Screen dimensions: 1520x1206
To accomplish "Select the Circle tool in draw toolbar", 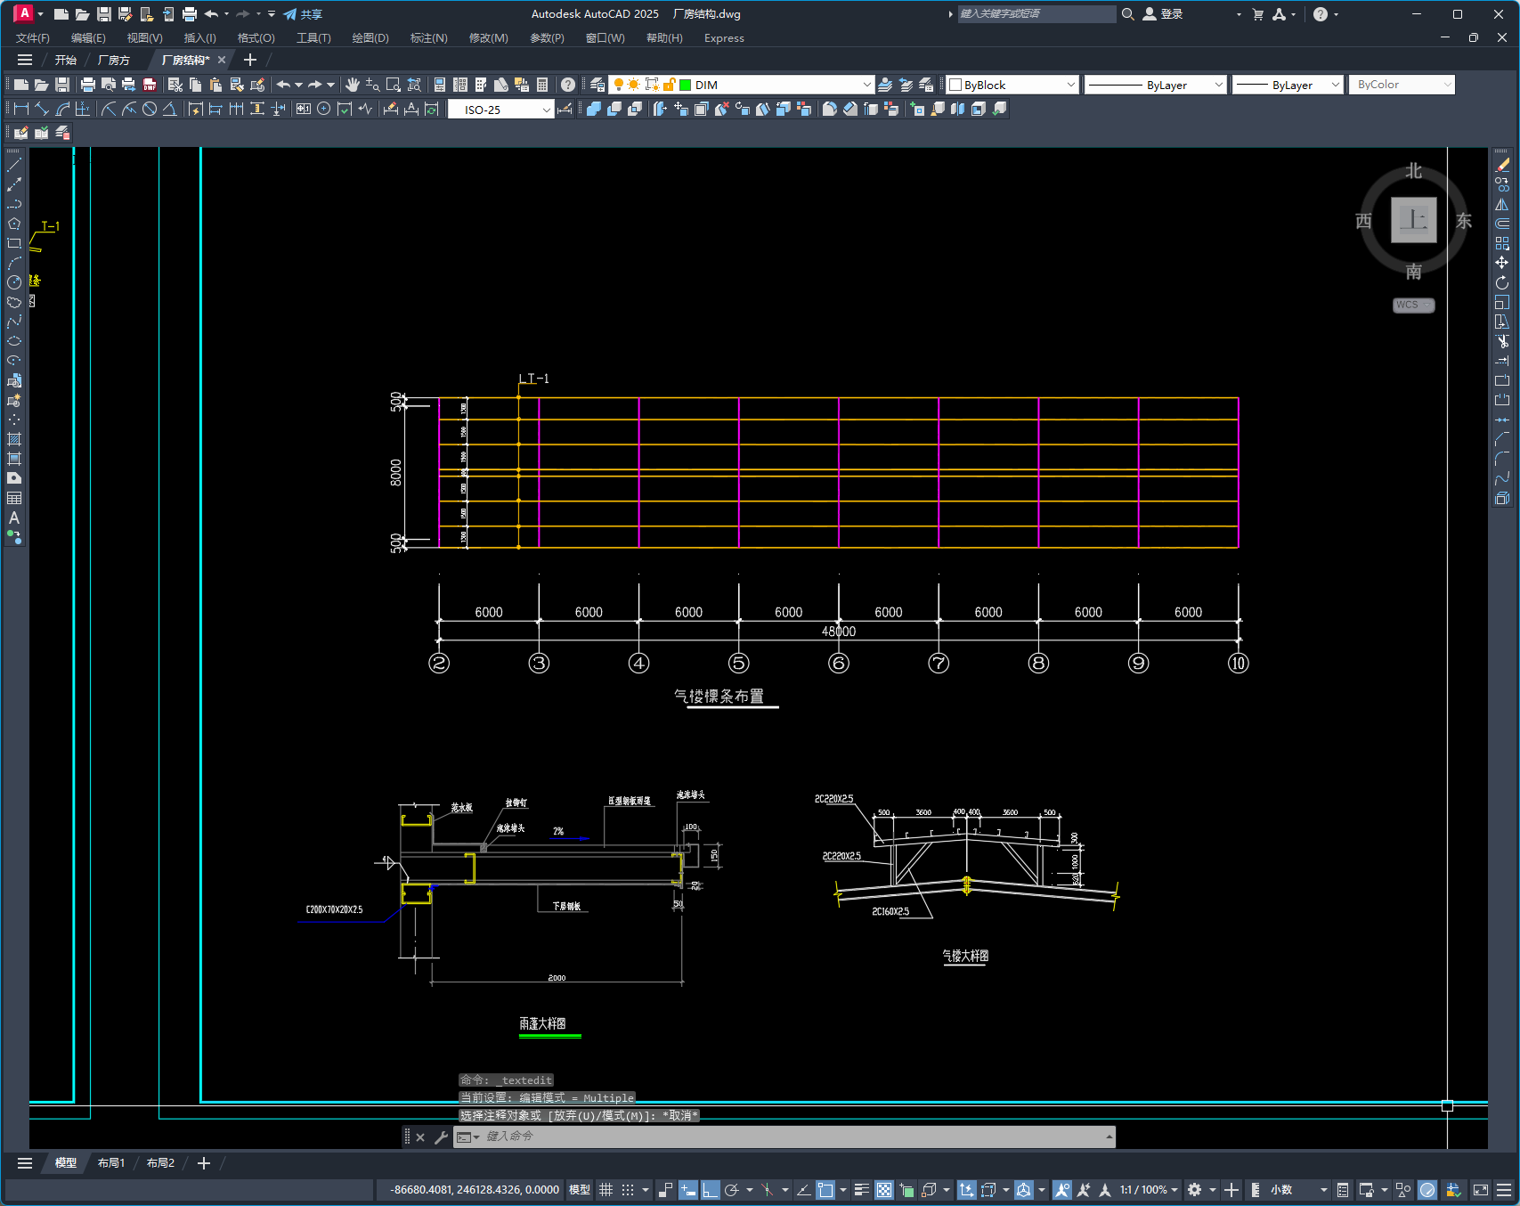I will 14,282.
